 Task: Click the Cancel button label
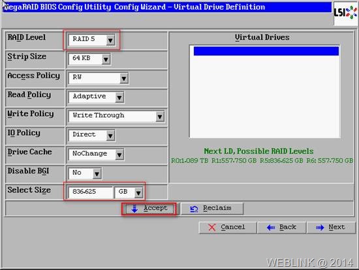pyautogui.click(x=233, y=227)
